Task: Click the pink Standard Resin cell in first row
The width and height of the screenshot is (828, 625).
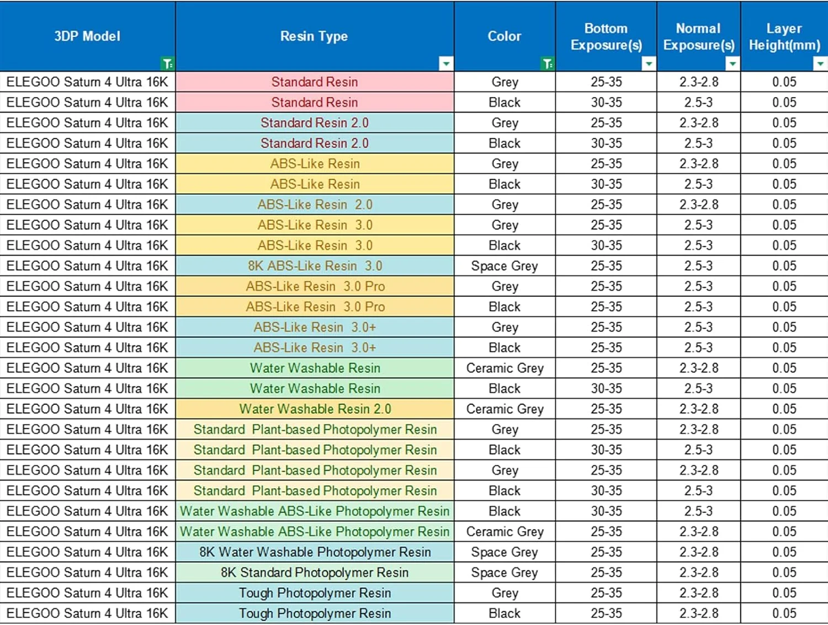Action: pyautogui.click(x=315, y=82)
